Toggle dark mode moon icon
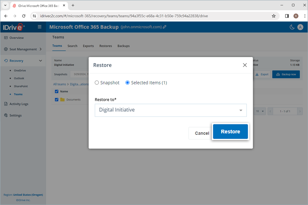The height and width of the screenshot is (205, 308). pyautogui.click(x=292, y=27)
